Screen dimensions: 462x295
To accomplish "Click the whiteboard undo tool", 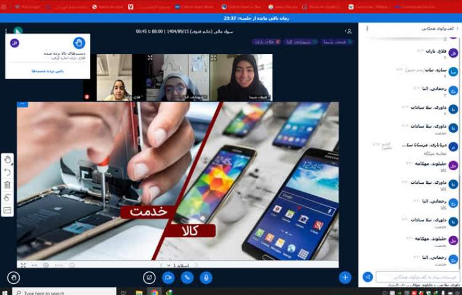I will click(7, 172).
